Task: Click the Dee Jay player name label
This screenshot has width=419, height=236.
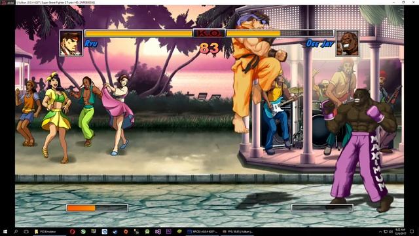Action: [319, 43]
